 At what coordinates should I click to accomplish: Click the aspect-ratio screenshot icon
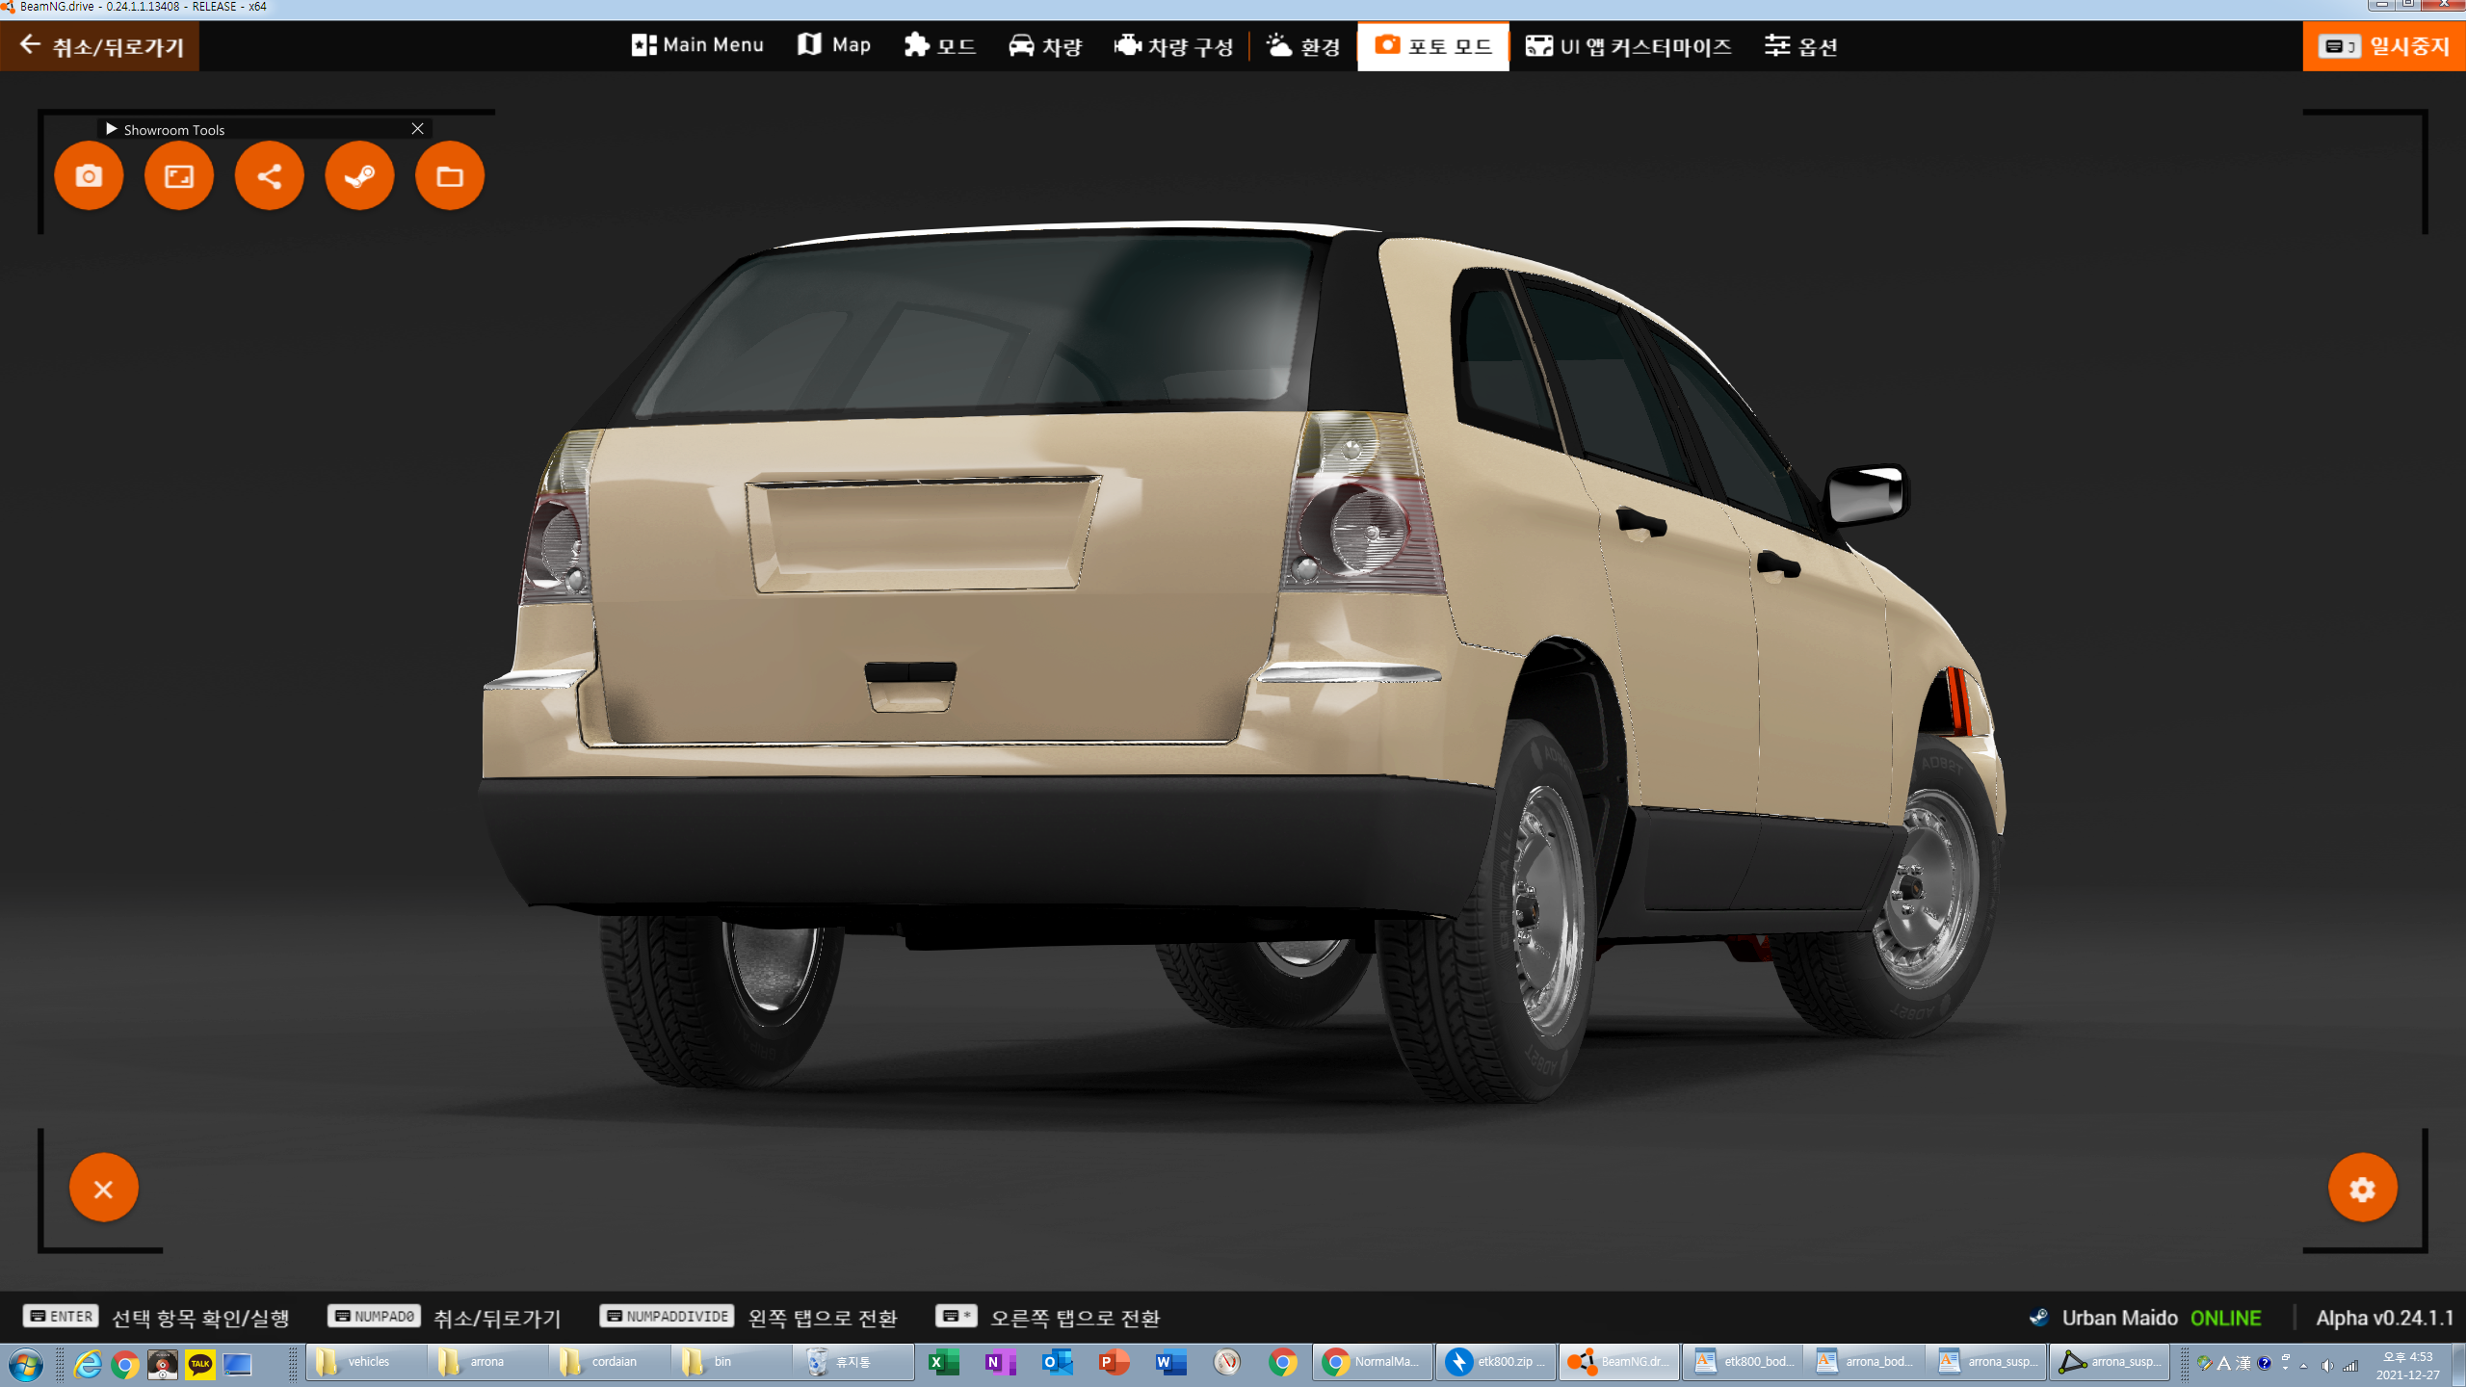(x=179, y=176)
